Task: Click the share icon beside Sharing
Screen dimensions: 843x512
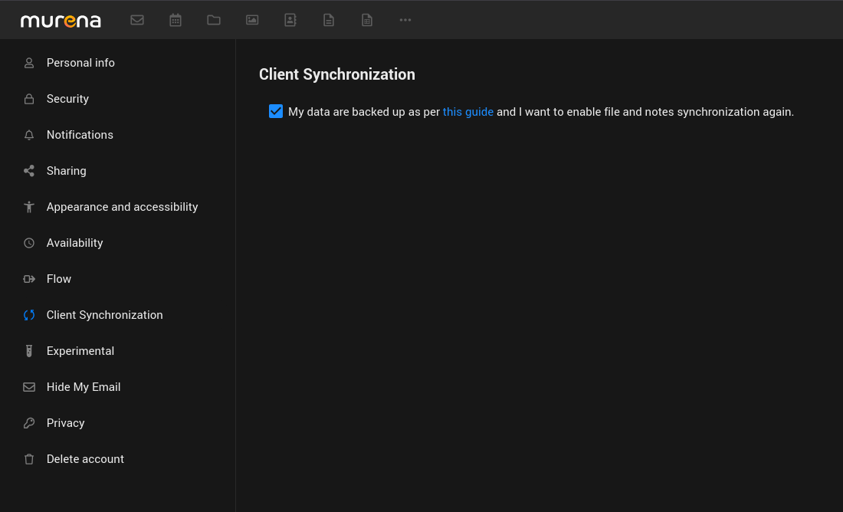Action: click(x=29, y=171)
